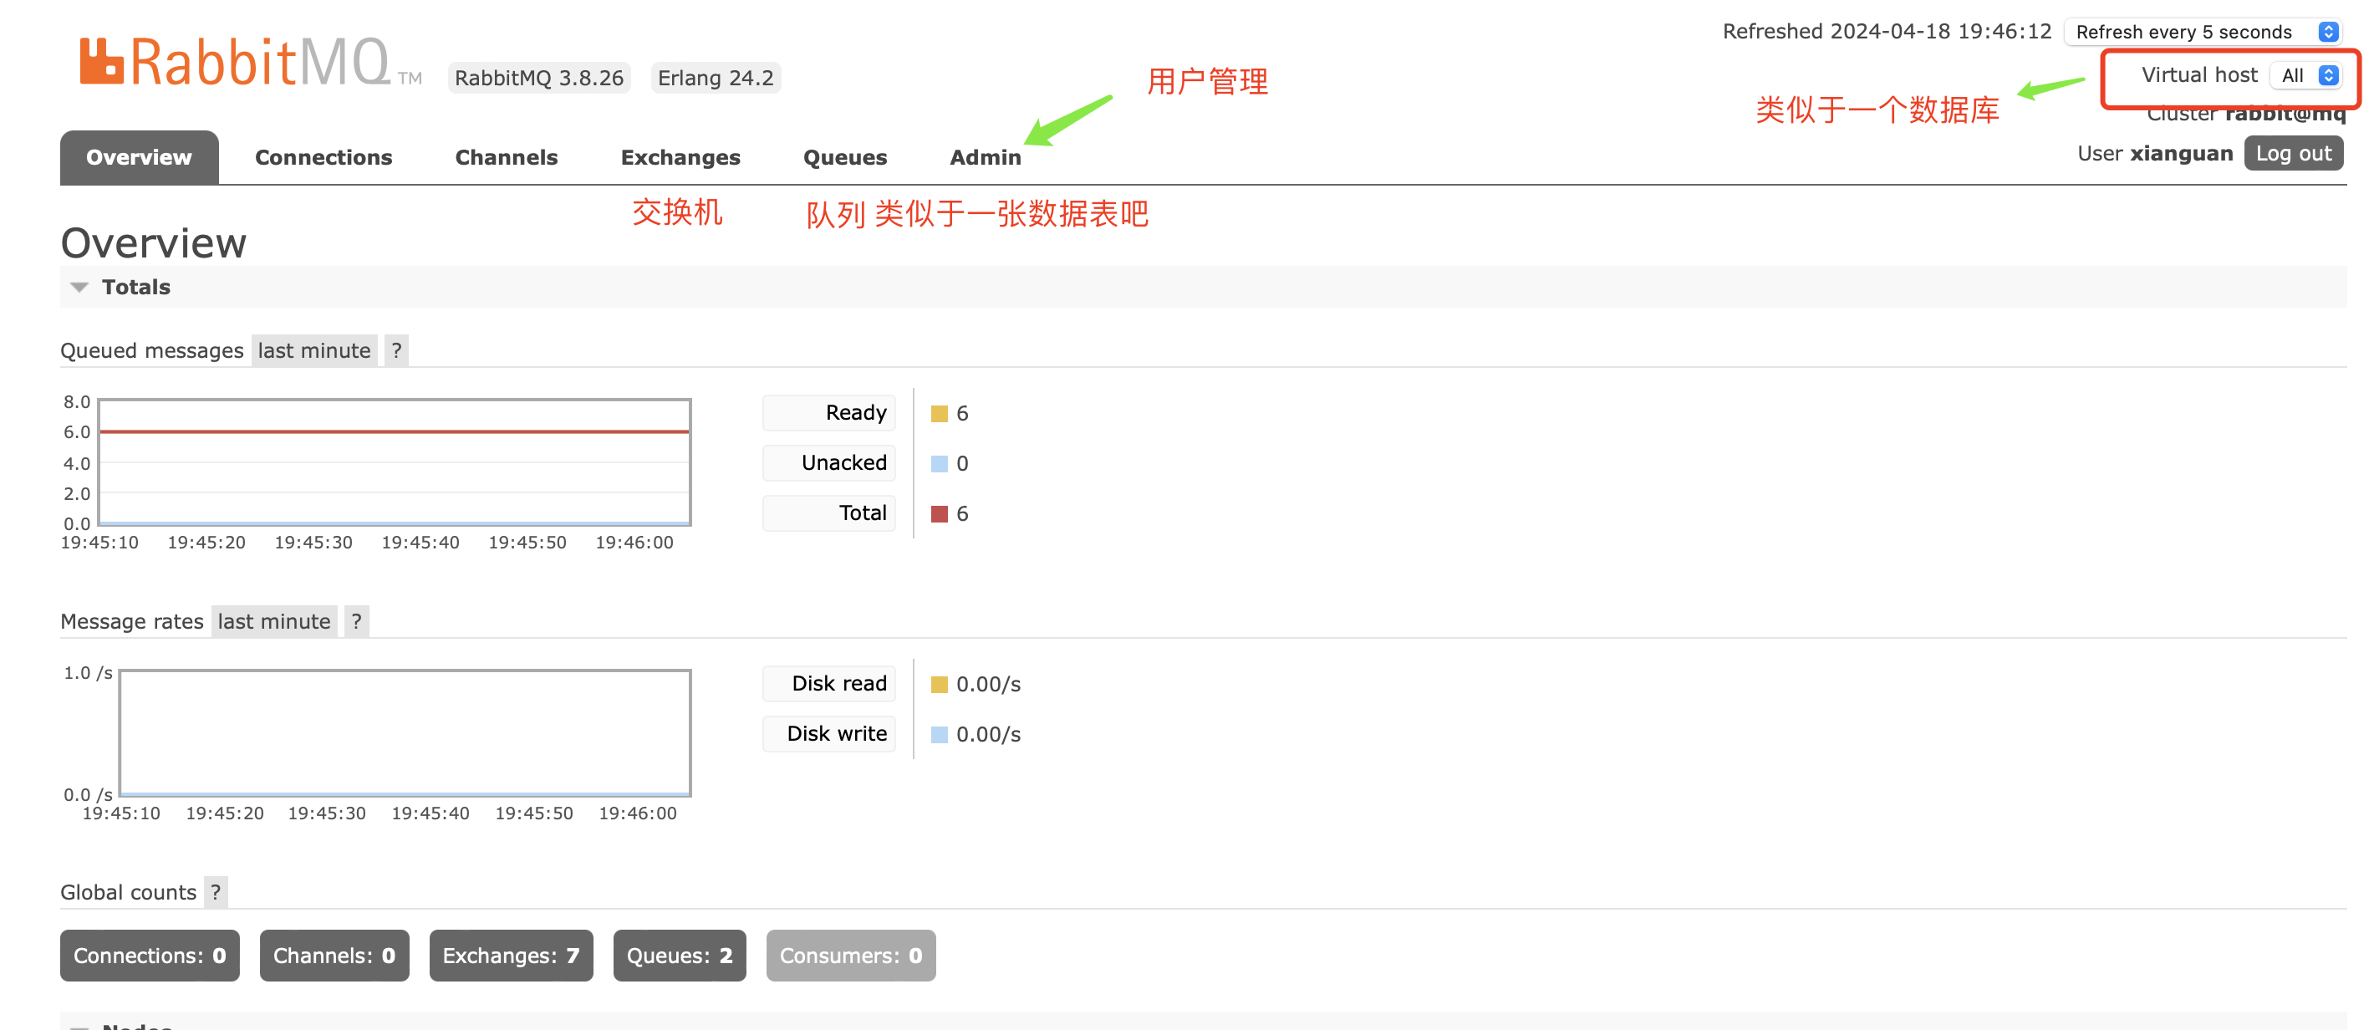Click the yellow Ready legend swatch
The width and height of the screenshot is (2379, 1030).
point(940,414)
